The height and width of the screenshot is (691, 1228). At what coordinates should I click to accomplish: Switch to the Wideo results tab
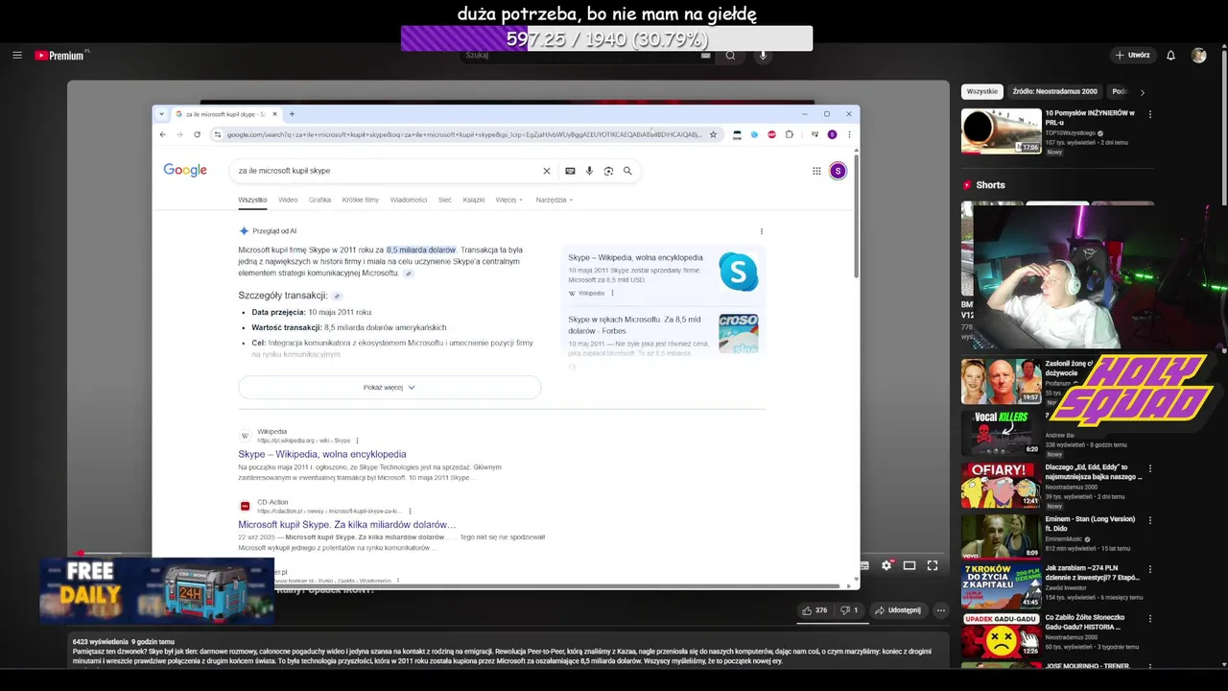(288, 200)
